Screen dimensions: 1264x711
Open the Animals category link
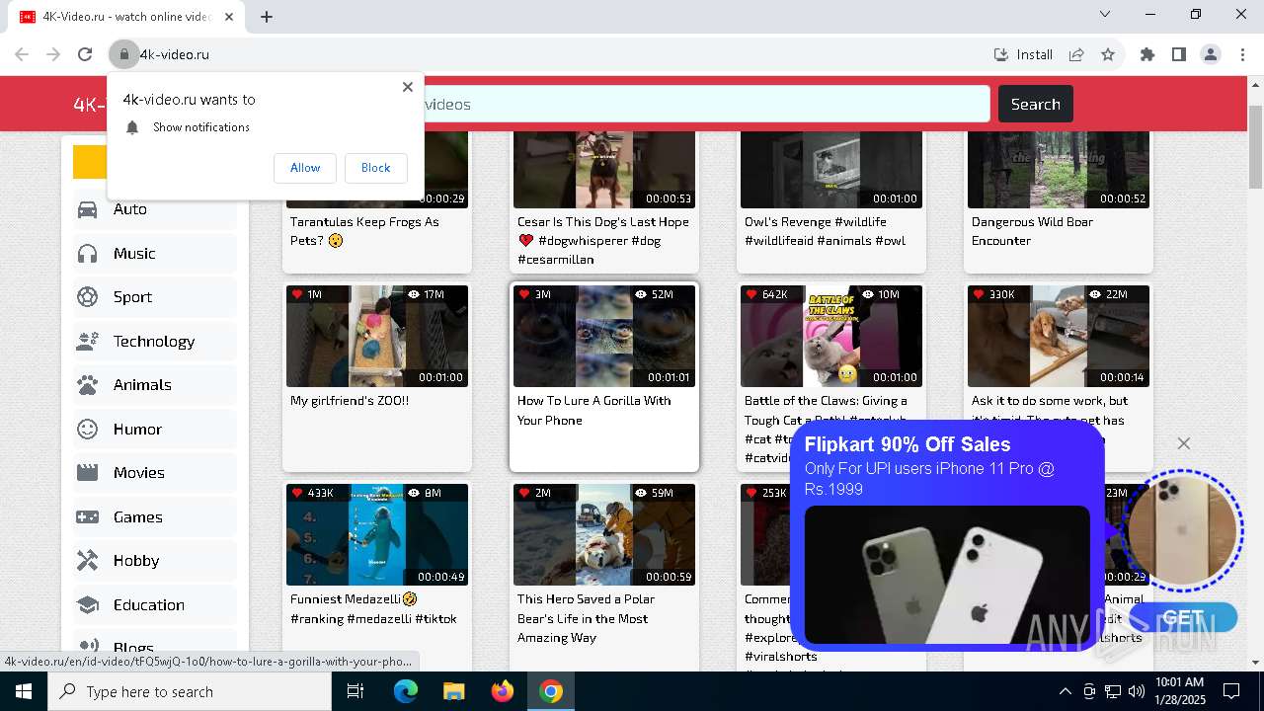[142, 385]
